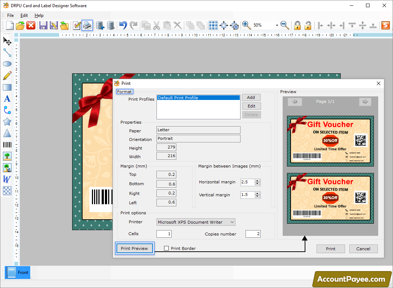Increase Vertical margin with up arrow
The height and width of the screenshot is (288, 393).
(257, 193)
